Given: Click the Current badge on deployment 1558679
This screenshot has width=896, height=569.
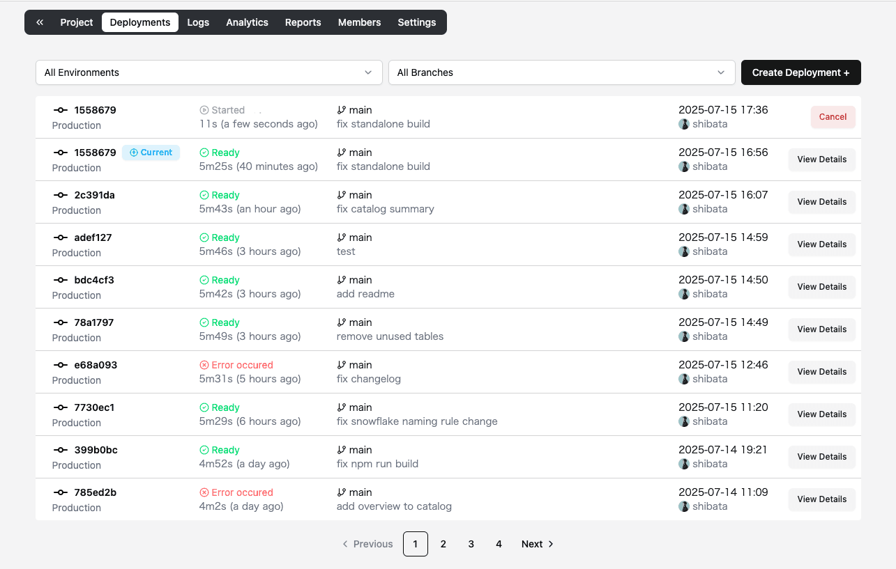Looking at the screenshot, I should 151,152.
